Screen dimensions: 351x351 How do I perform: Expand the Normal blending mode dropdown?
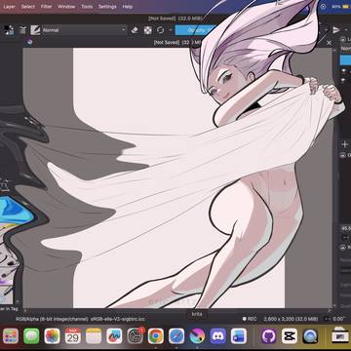coord(84,30)
